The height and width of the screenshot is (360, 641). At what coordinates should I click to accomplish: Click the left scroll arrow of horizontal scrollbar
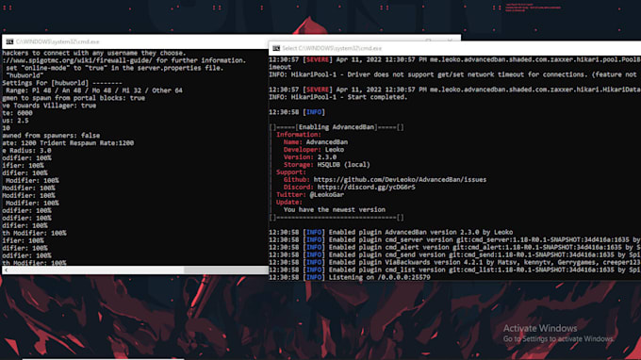coord(6,270)
